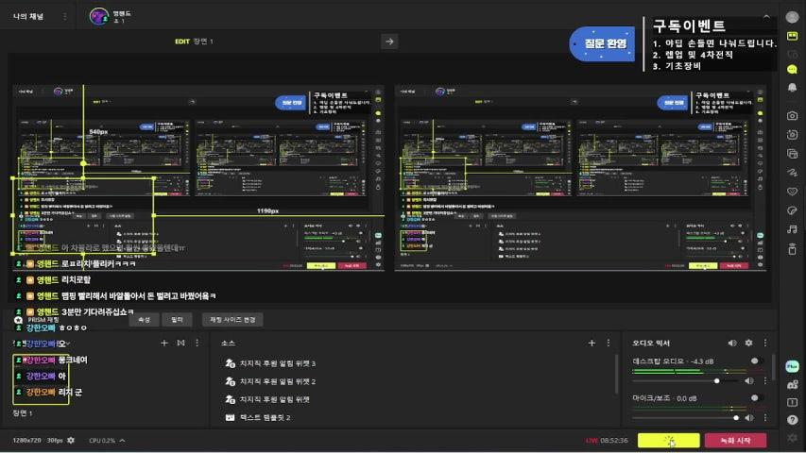Click the channel avatar in the top bar
Screen dimensions: 806x453
98,16
